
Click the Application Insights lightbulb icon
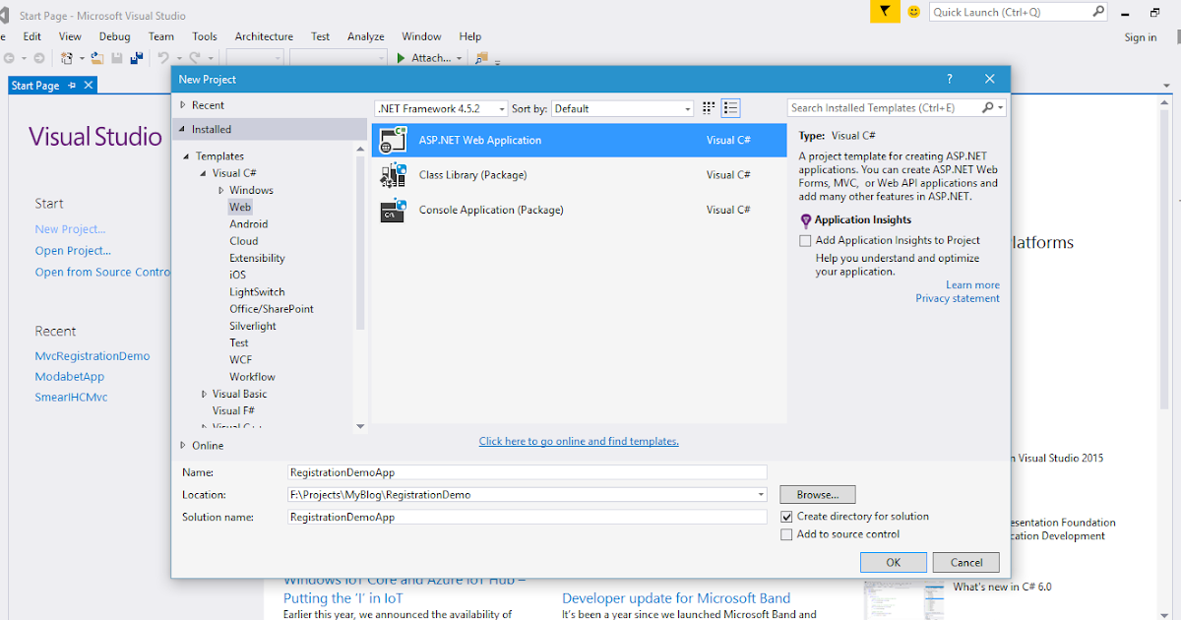click(x=806, y=220)
